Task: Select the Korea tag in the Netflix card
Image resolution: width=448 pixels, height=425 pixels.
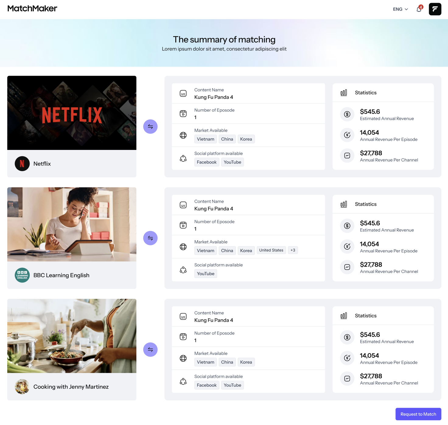Action: 246,139
